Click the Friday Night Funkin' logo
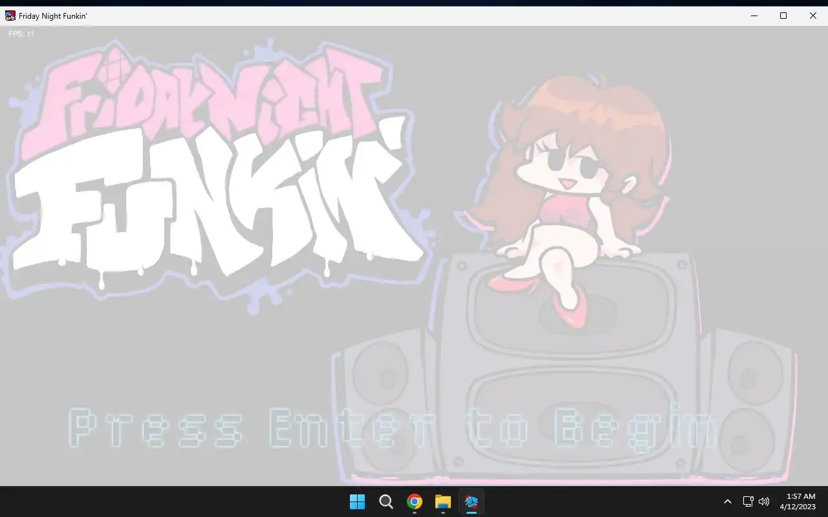Image resolution: width=828 pixels, height=517 pixels. coord(217,178)
